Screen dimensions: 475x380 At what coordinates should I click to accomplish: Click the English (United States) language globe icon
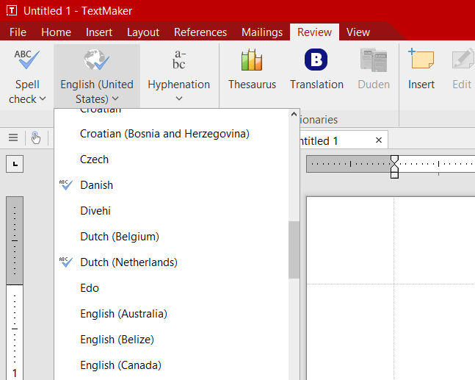point(96,61)
